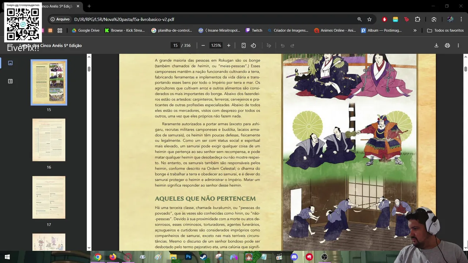Screen dimensions: 468x263
Task: Open the Google Drive bookmark
Action: pos(86,30)
